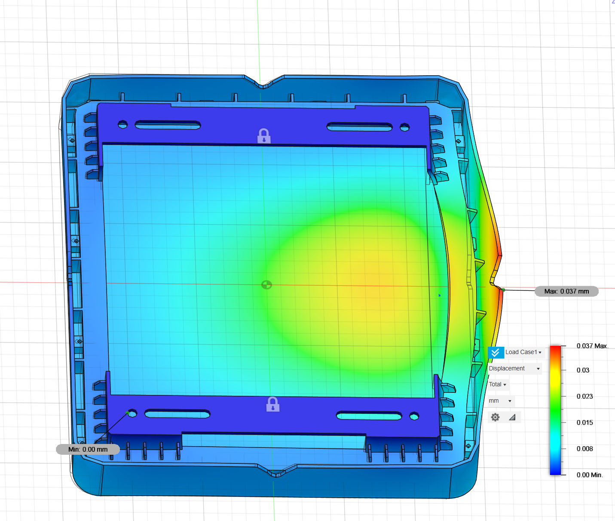This screenshot has height=521, width=615.
Task: Click the 0.015 legend scale value
Action: click(x=584, y=423)
